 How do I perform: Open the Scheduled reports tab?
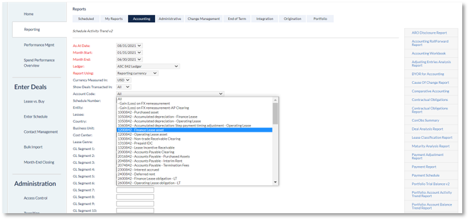(86, 19)
